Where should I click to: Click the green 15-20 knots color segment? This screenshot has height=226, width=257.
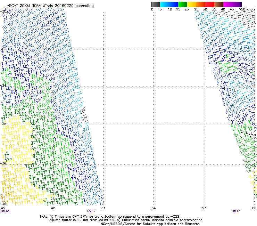[x=183, y=4]
